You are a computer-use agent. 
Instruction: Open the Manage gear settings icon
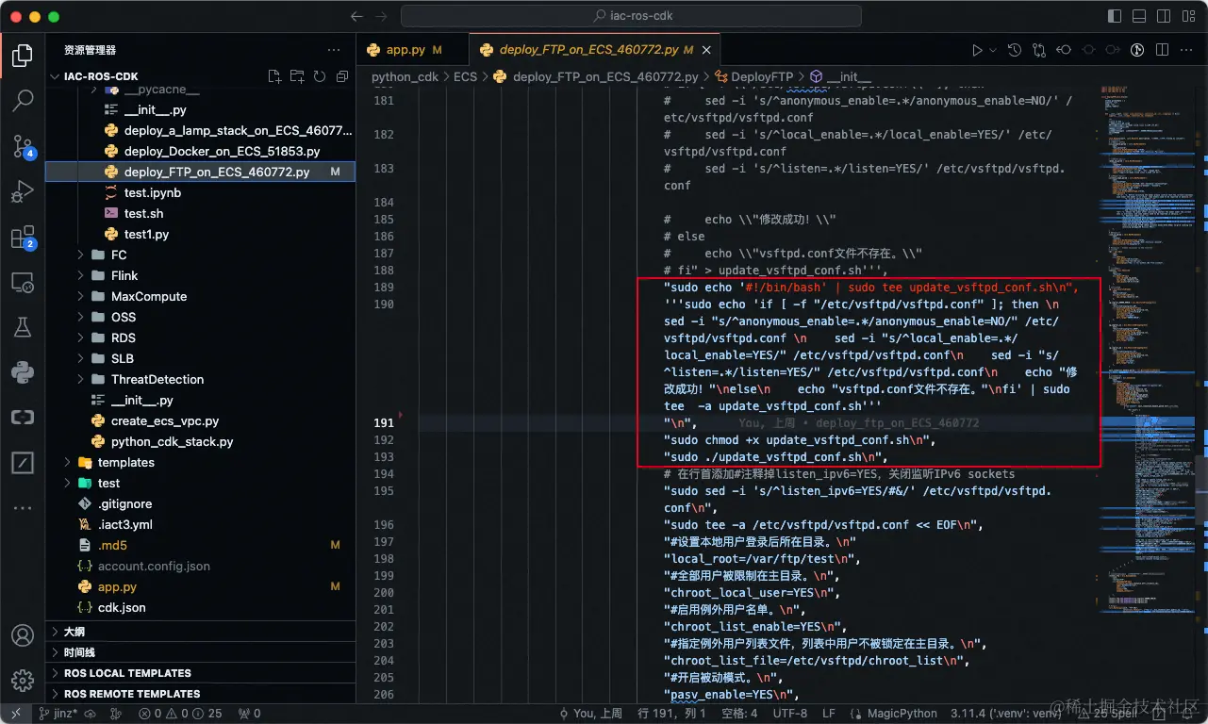(23, 681)
